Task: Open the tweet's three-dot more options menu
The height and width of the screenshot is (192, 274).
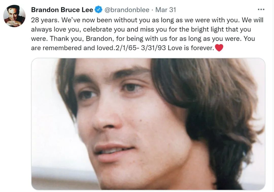Action: point(261,9)
